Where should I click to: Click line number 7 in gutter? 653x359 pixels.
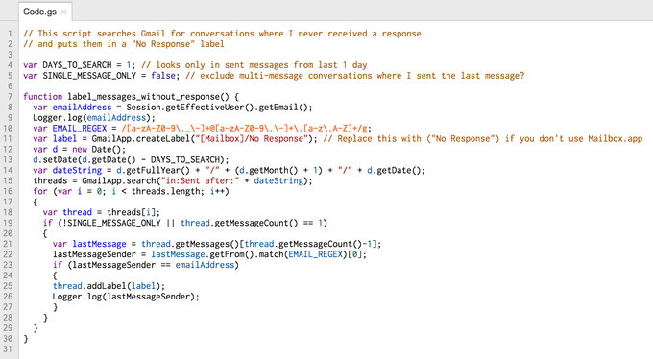[11, 97]
